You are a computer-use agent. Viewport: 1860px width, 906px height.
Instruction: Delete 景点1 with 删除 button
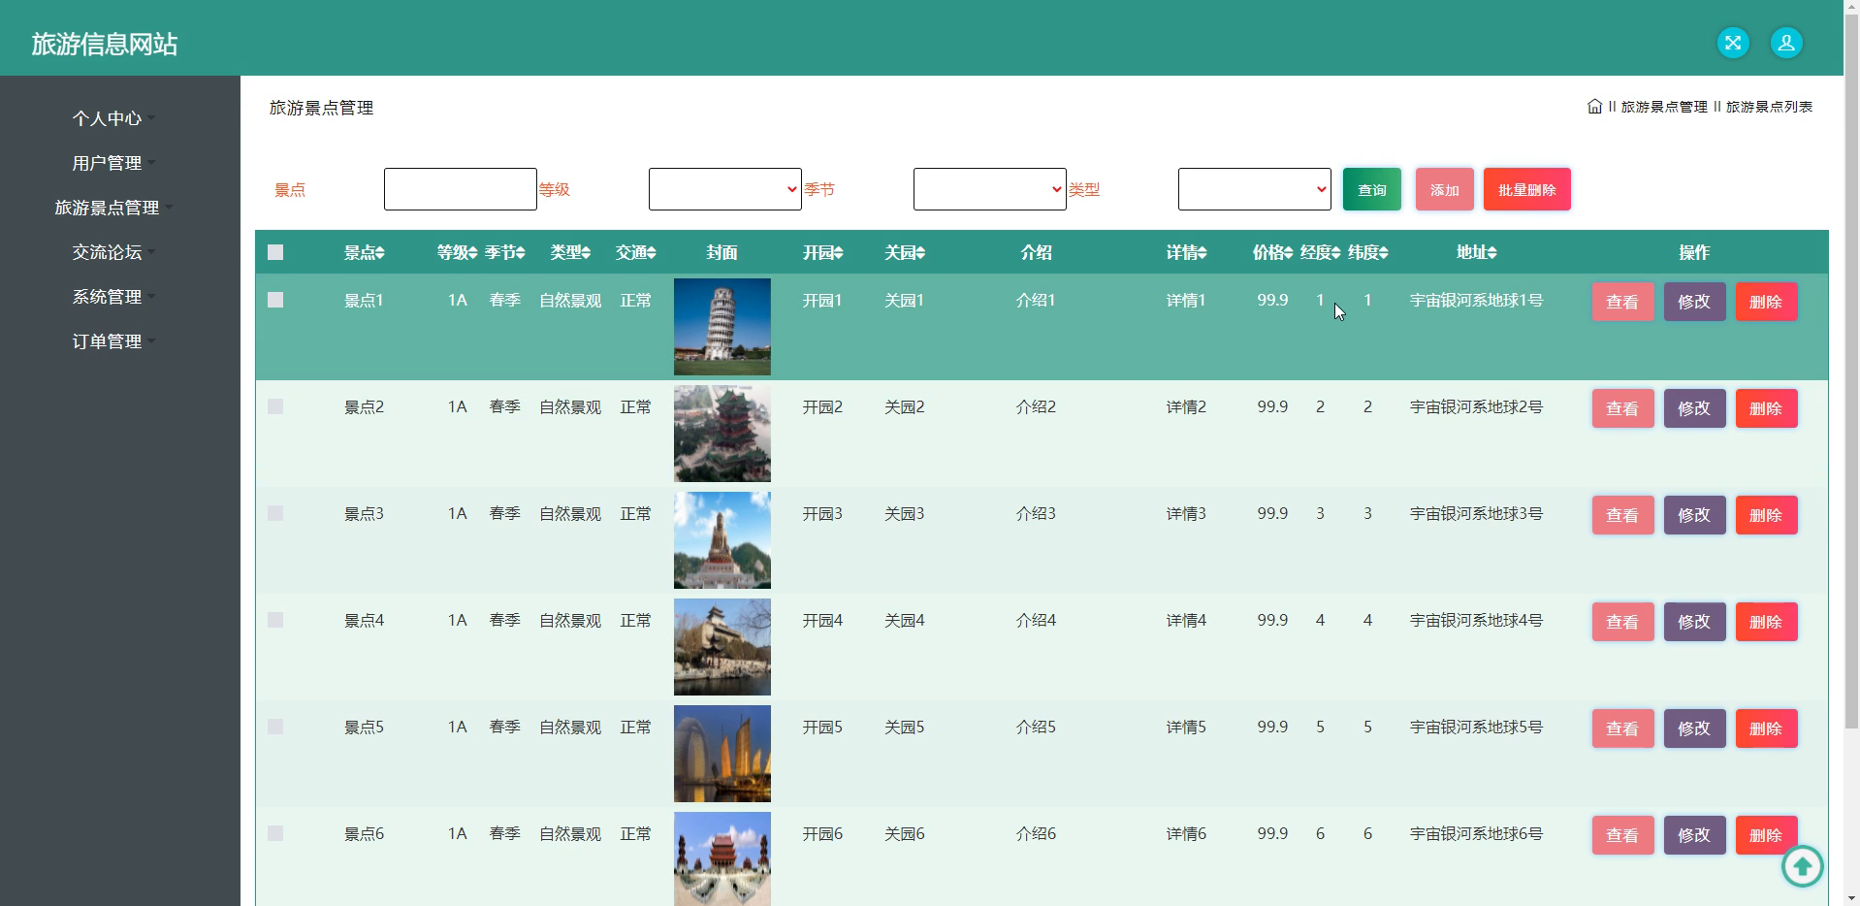coord(1766,302)
